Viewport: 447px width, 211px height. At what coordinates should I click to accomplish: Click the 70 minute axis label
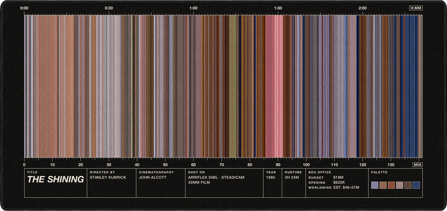[x=222, y=164]
